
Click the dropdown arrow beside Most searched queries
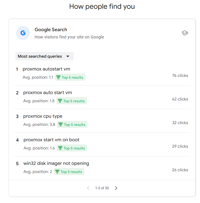click(x=68, y=56)
